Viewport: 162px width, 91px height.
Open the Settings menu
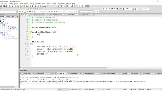68,4
